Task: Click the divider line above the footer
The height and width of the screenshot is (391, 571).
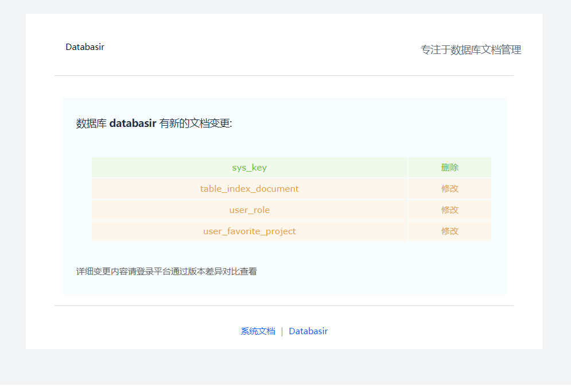Action: point(284,305)
